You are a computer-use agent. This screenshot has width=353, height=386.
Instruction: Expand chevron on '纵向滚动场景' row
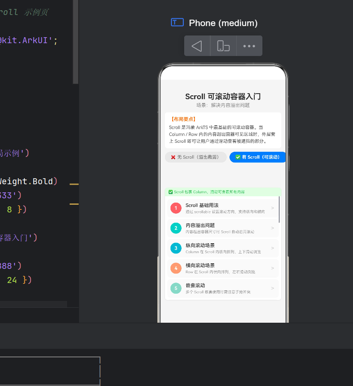click(x=273, y=248)
